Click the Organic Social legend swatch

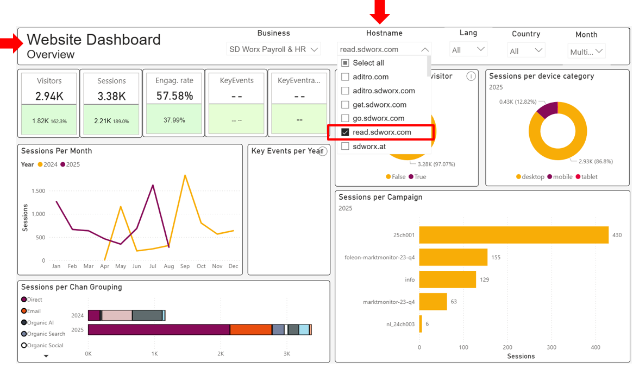[x=24, y=345]
